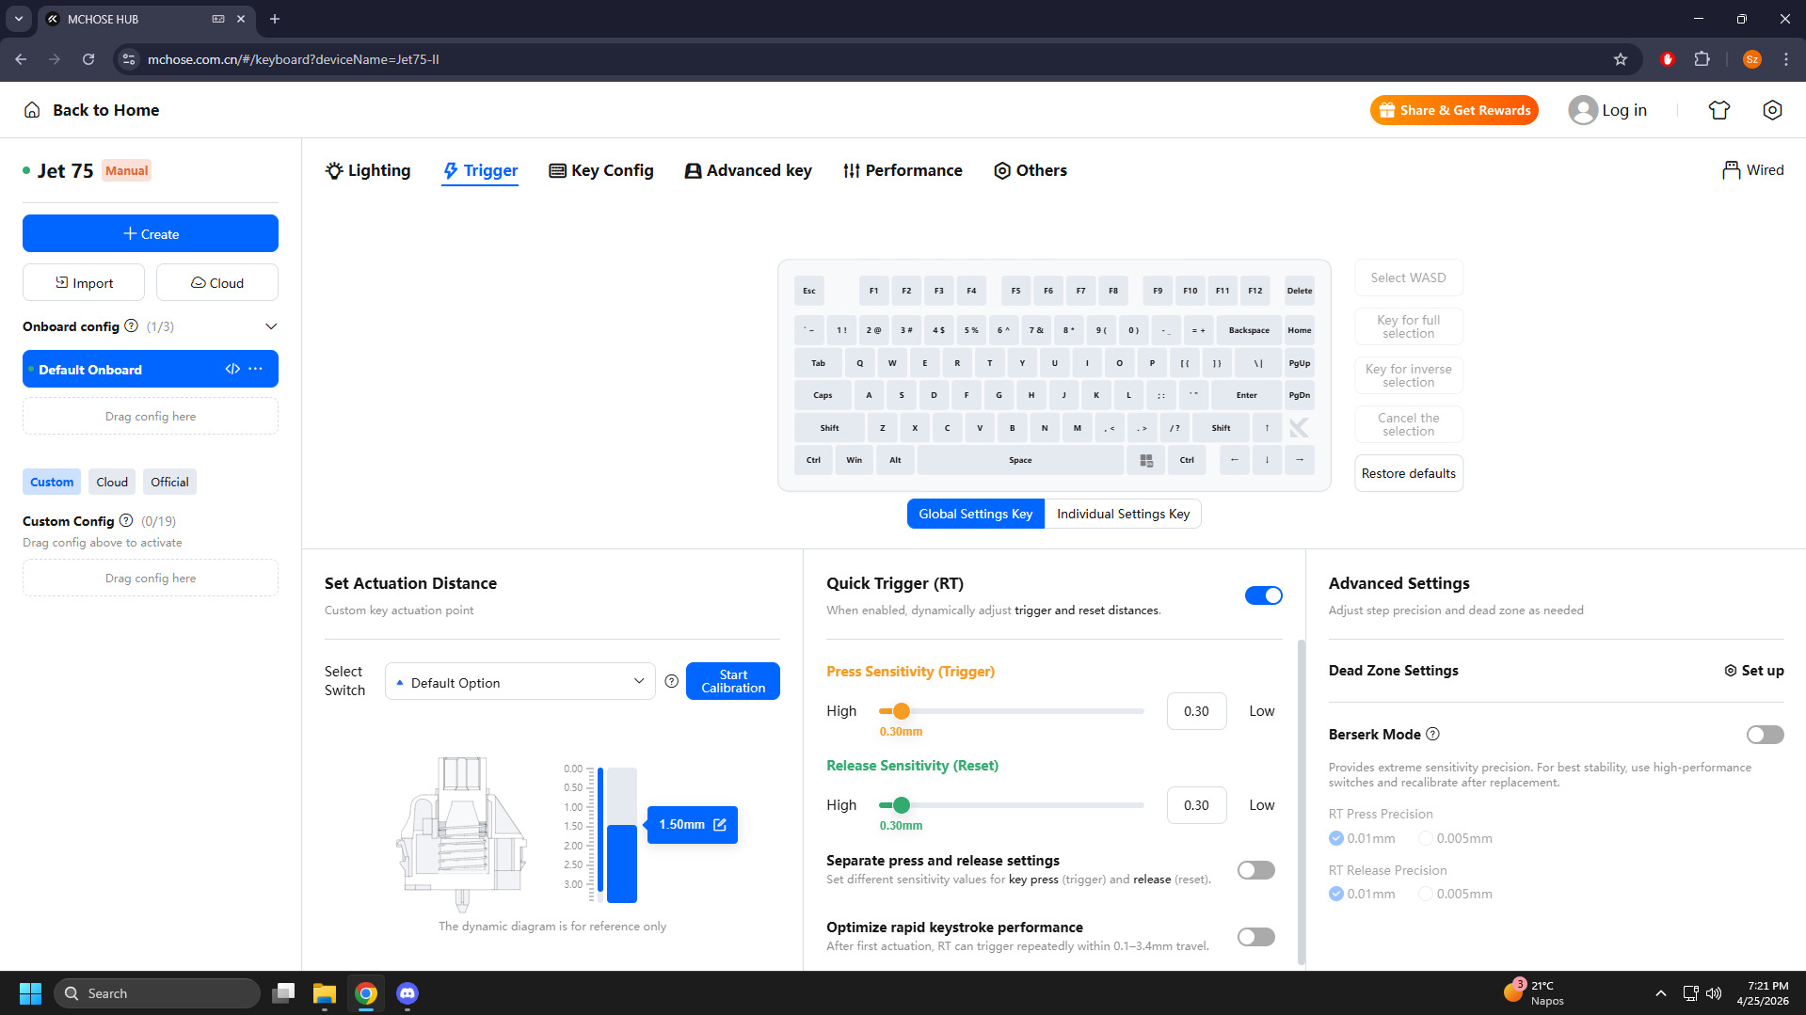Open the skin/shirt theme icon in header

click(x=1719, y=110)
